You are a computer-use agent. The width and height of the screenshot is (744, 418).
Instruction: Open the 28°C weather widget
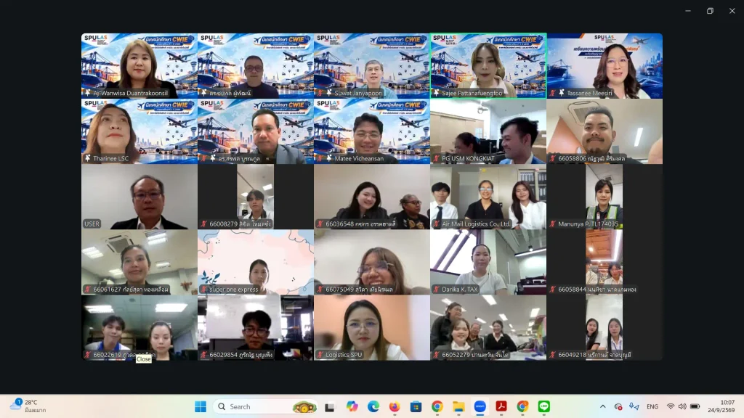coord(28,406)
